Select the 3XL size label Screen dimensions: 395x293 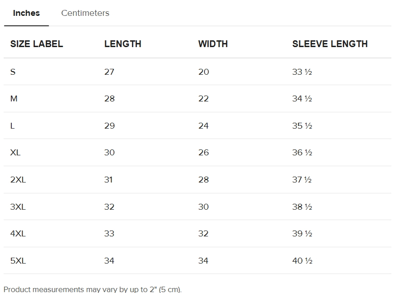click(18, 207)
